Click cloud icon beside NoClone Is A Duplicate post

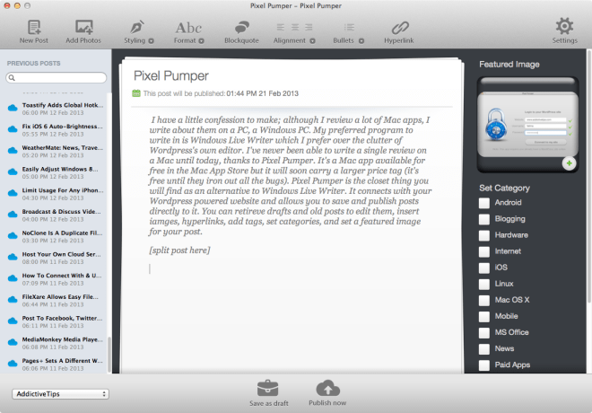click(x=13, y=236)
